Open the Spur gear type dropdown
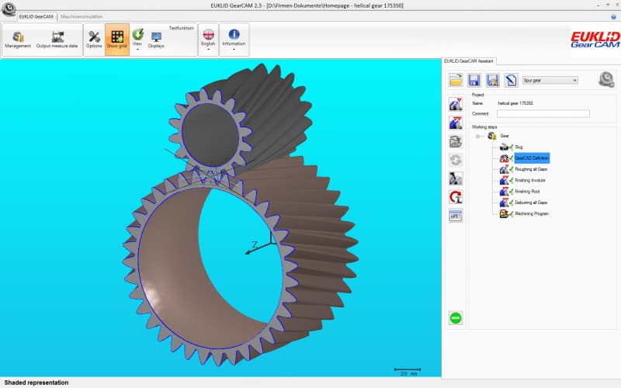Image resolution: width=621 pixels, height=388 pixels. click(550, 81)
